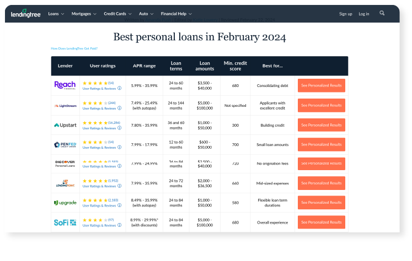412x261 pixels.
Task: Click info icon in Reach row
Action: pos(119,89)
